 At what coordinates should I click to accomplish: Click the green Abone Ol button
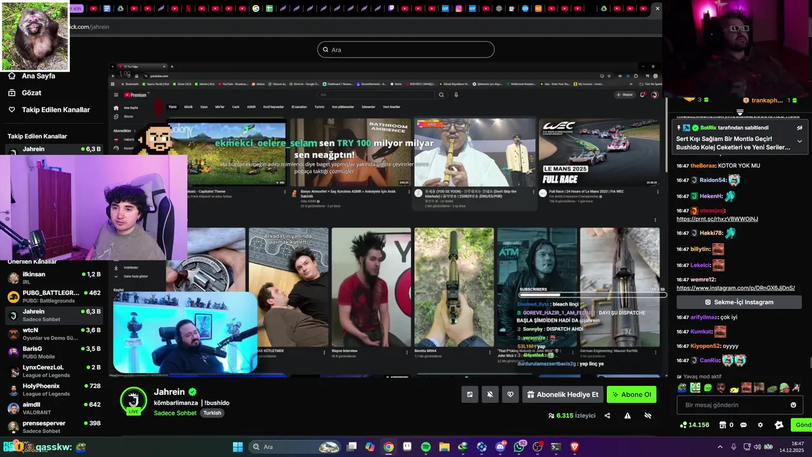pyautogui.click(x=631, y=395)
